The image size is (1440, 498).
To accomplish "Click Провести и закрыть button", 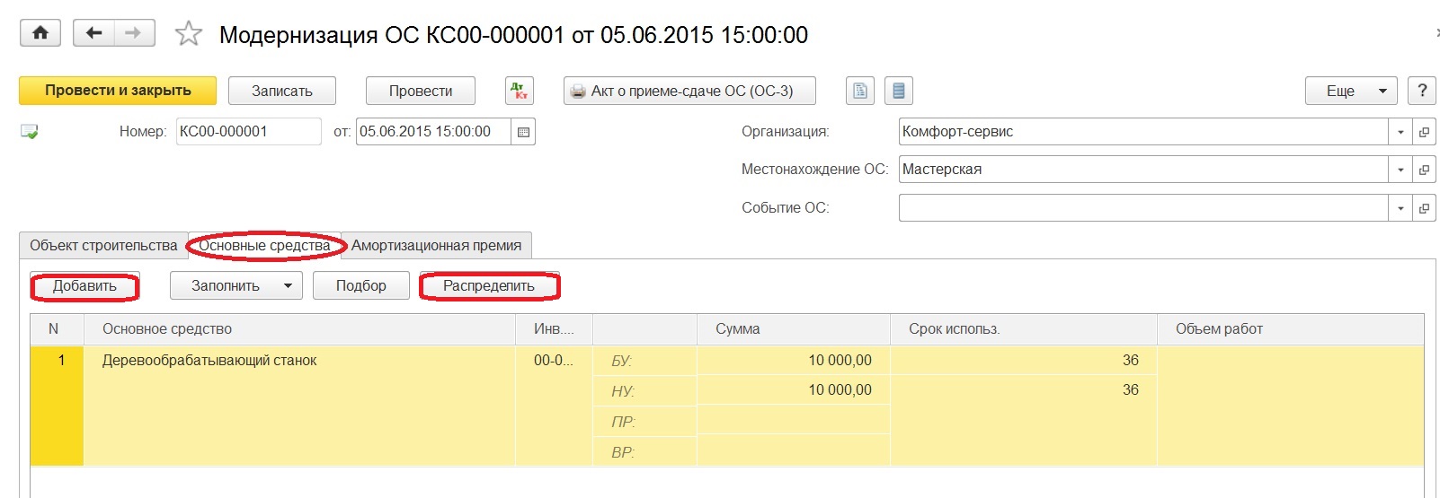I will click(x=118, y=91).
